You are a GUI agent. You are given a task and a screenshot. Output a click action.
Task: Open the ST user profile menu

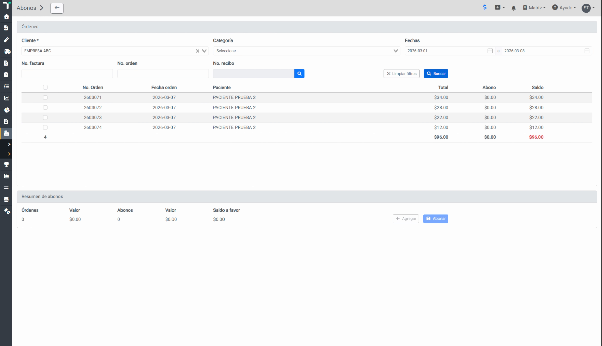click(x=588, y=8)
